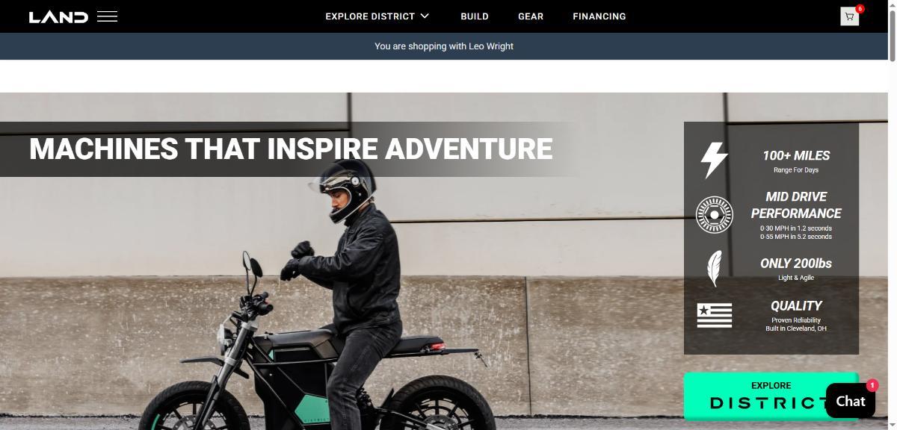The height and width of the screenshot is (430, 897).
Task: Click the American flag quality icon
Action: 714,315
